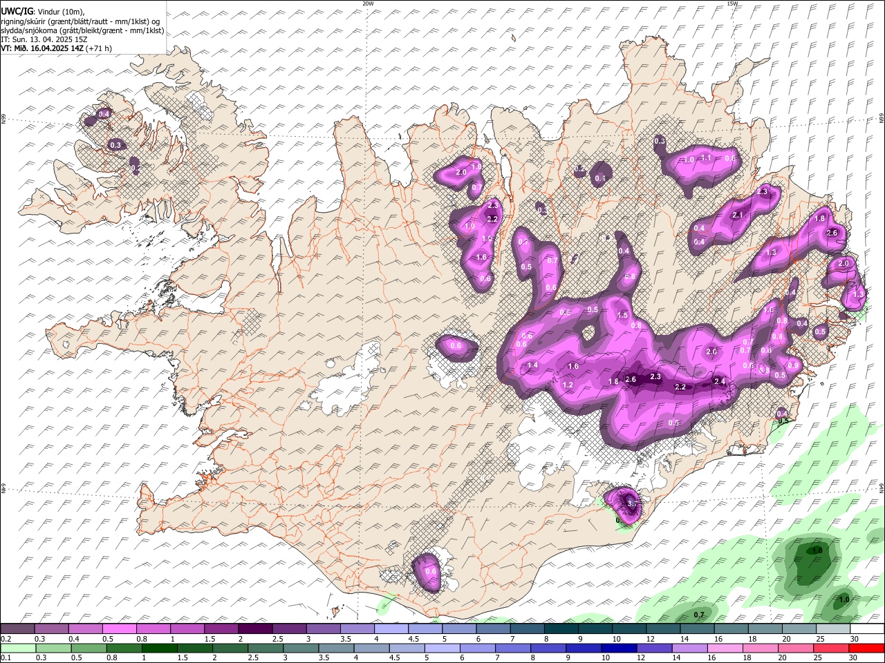Select the white snow swatch labeled 30
Screen dimensions: 885x663
point(867,628)
